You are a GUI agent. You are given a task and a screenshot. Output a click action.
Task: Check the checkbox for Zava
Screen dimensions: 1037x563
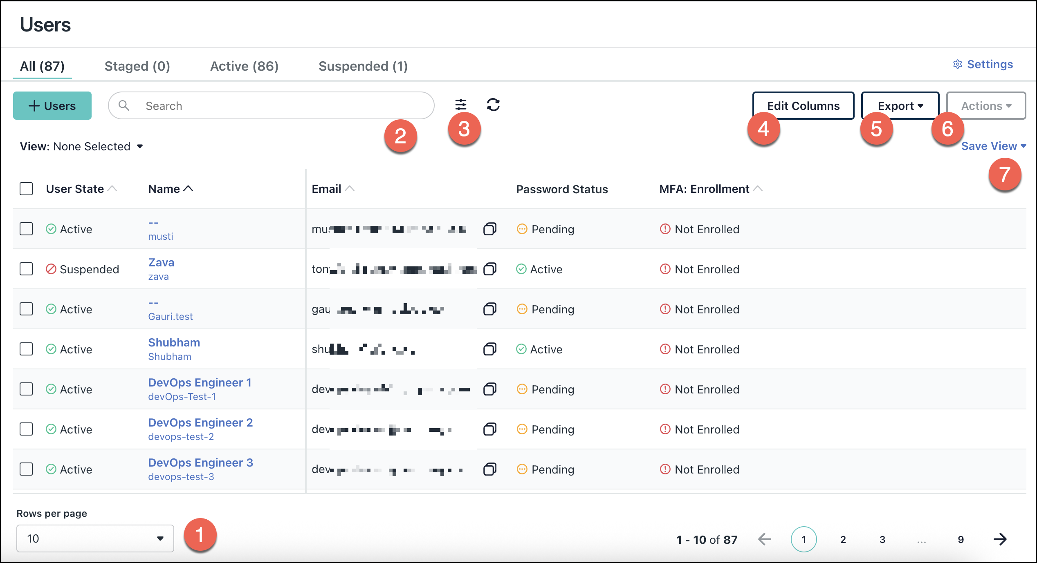[x=26, y=269]
